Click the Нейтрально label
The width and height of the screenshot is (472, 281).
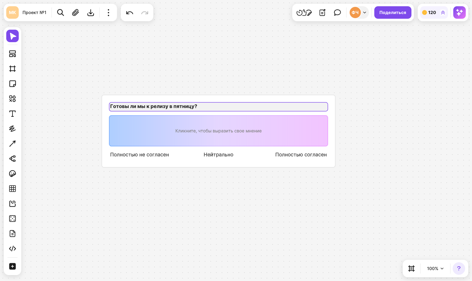(219, 155)
